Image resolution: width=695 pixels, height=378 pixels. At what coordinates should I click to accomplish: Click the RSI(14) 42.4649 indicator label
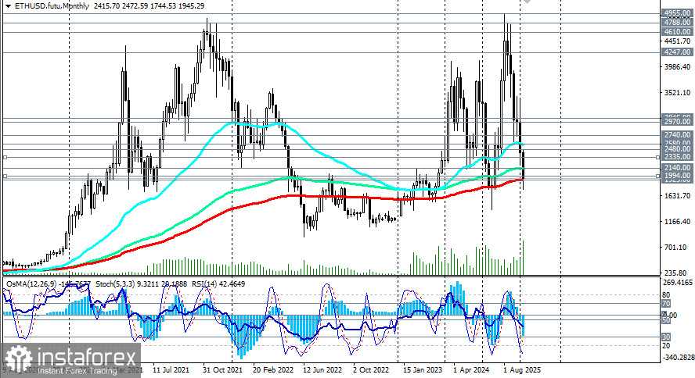point(218,283)
